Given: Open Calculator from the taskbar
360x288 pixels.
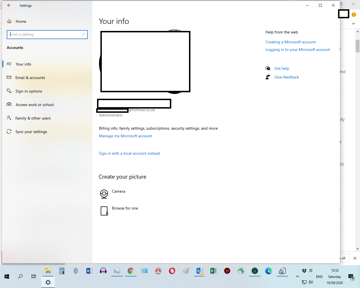Looking at the screenshot, I should [x=62, y=271].
